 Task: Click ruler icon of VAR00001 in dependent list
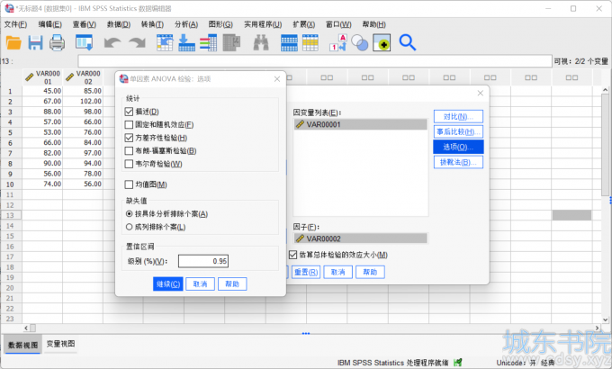coord(300,124)
